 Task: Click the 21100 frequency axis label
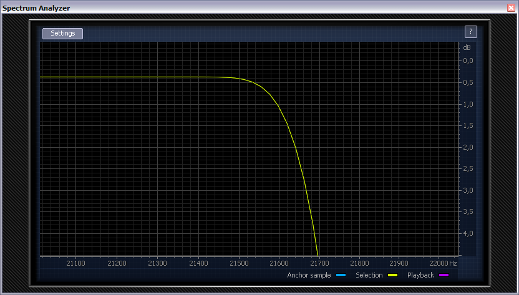pyautogui.click(x=76, y=263)
